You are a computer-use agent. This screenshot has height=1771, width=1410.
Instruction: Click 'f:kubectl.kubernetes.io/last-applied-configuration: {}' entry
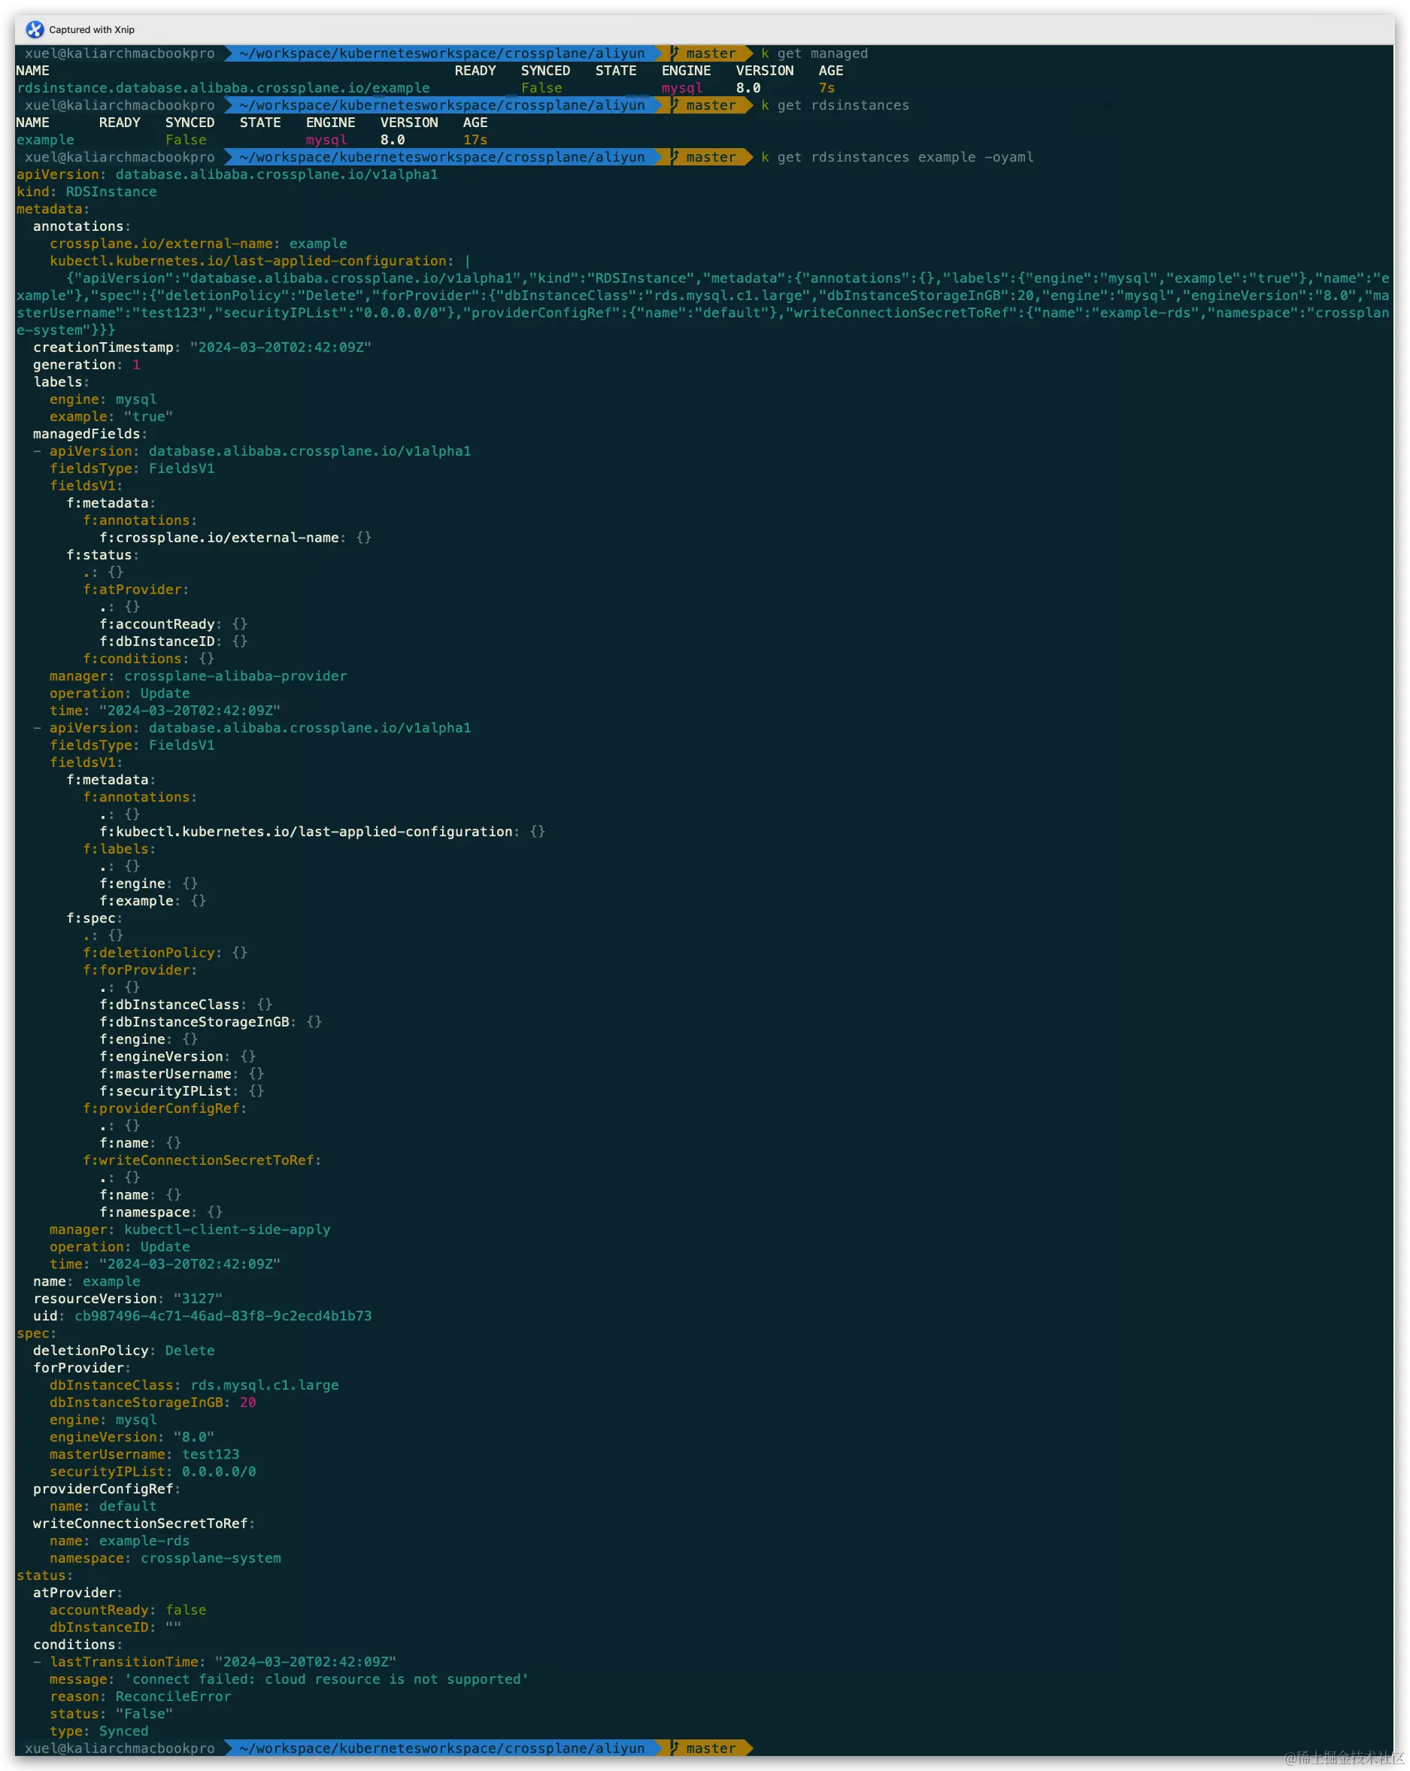[322, 831]
